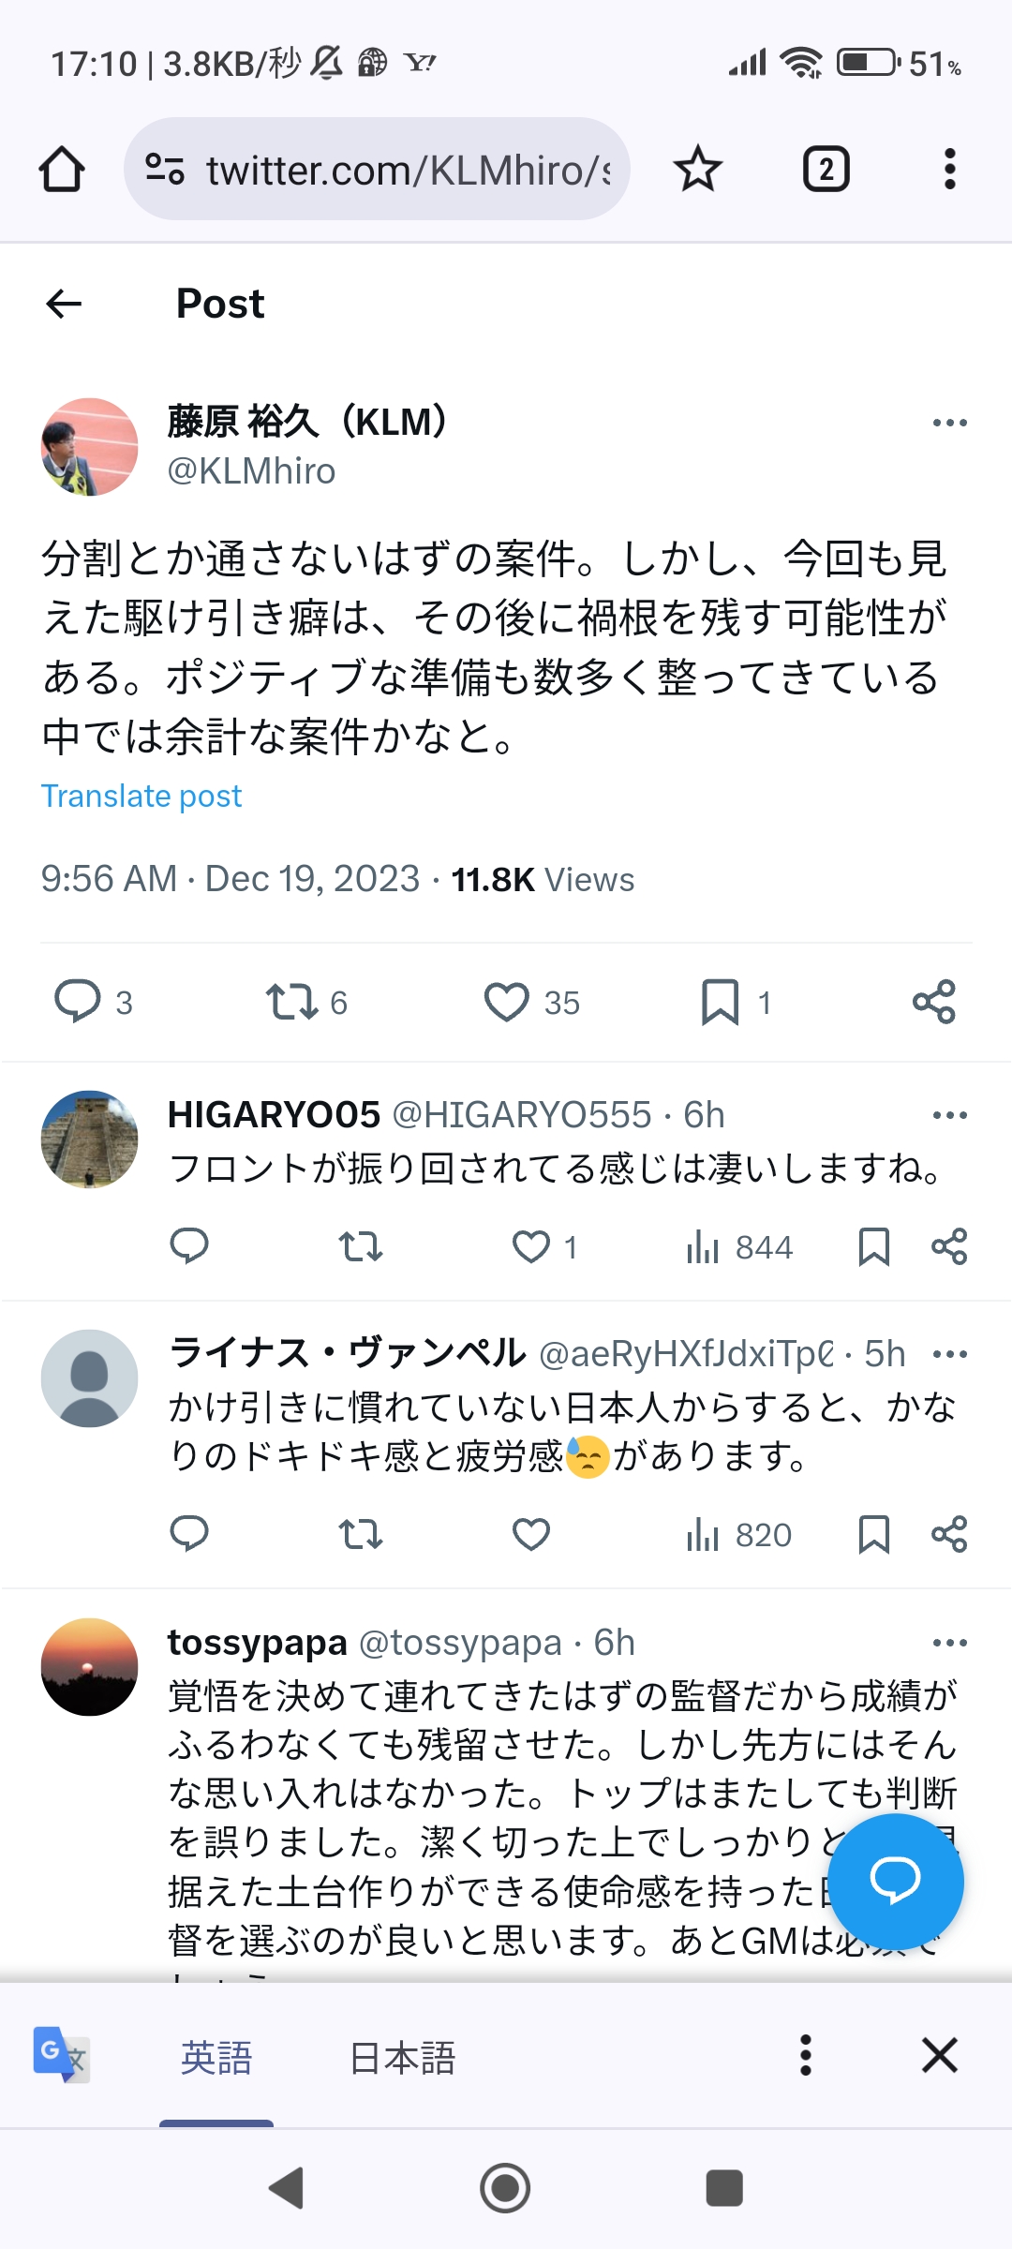
Task: Close the Google Translate bar
Action: [939, 2056]
